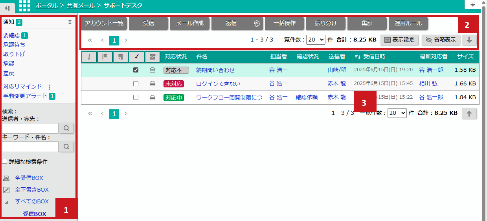Open the ログインできない mail link
Viewport: 487px width, 221px height.
[218, 84]
